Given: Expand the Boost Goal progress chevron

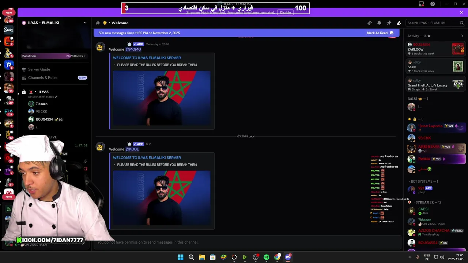Looking at the screenshot, I should pyautogui.click(x=85, y=56).
